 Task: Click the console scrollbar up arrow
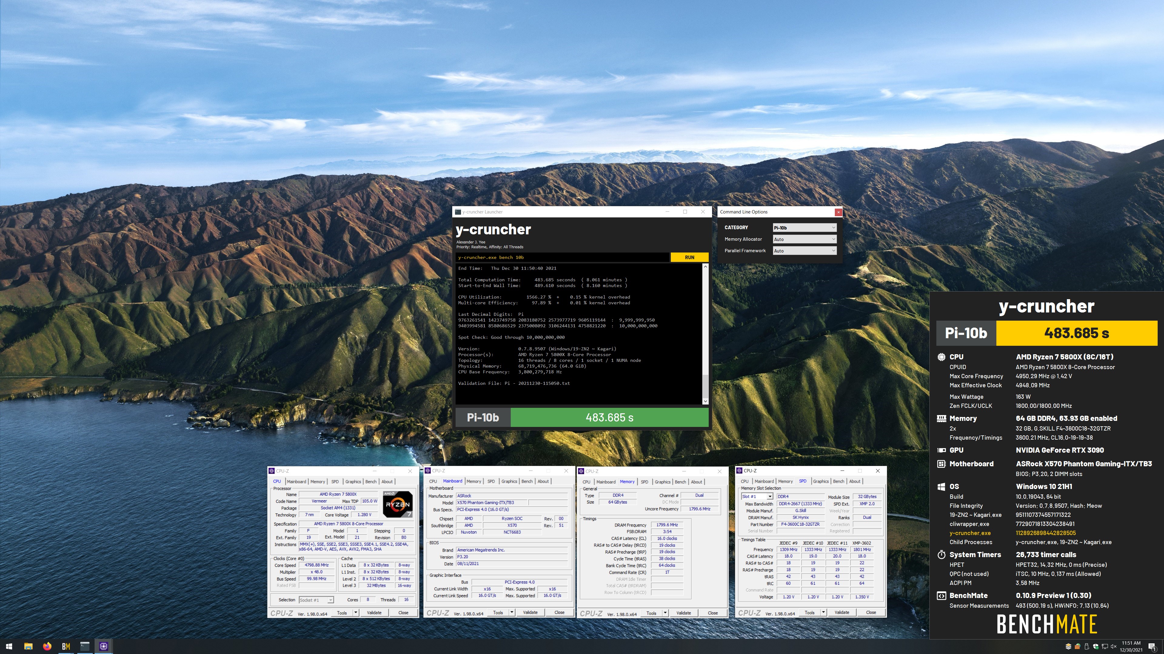tap(705, 267)
